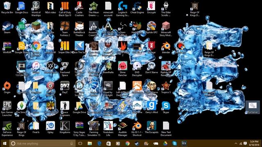Select the minecraft account file
This screenshot has width=262, height=147.
[x=108, y=9]
